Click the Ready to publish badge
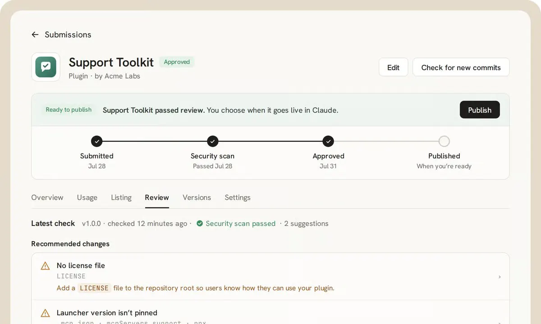 pyautogui.click(x=69, y=110)
